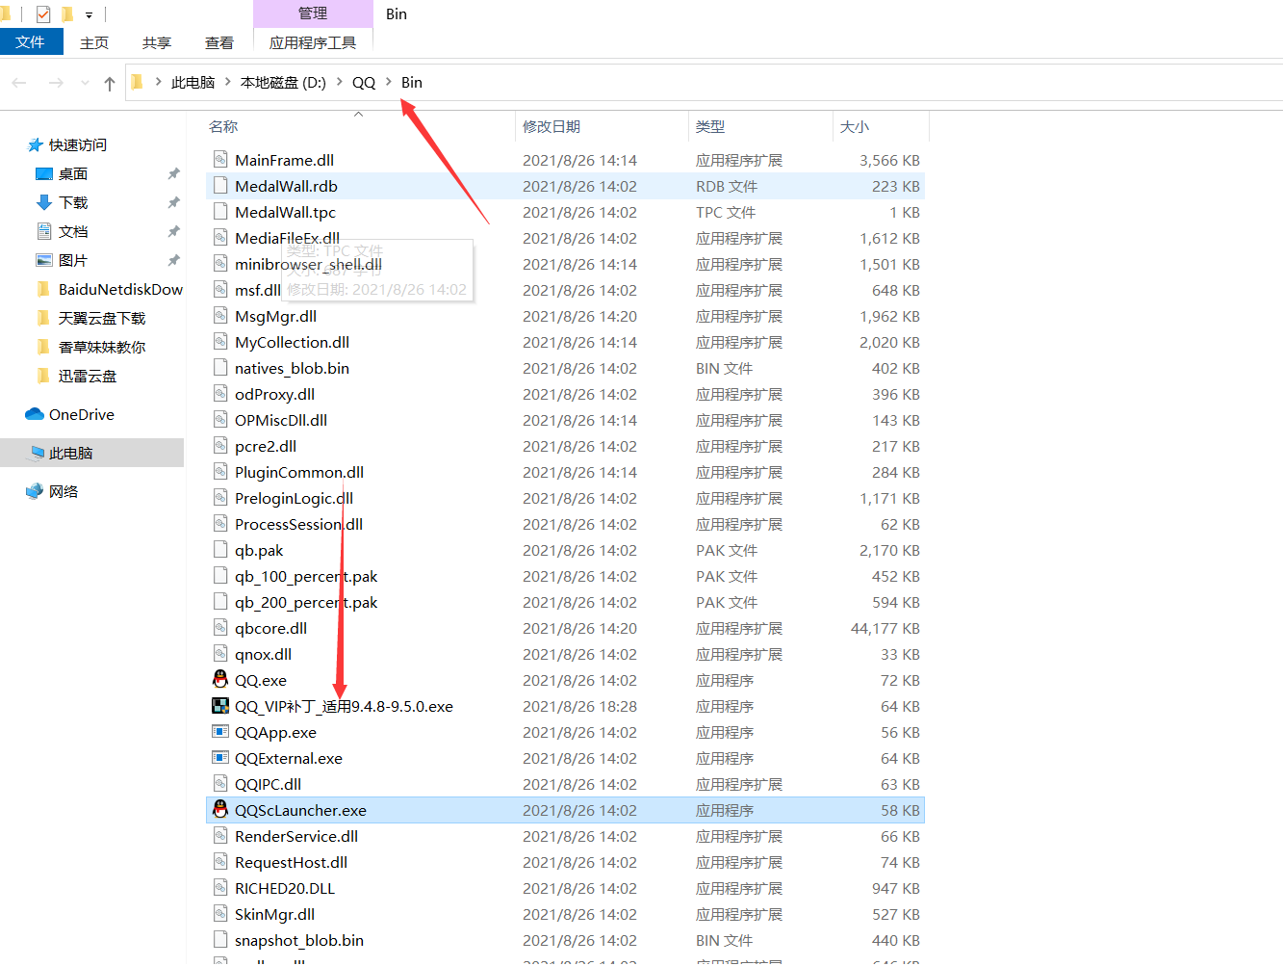The height and width of the screenshot is (966, 1283).
Task: Click the qb.pak file icon
Action: pyautogui.click(x=220, y=549)
